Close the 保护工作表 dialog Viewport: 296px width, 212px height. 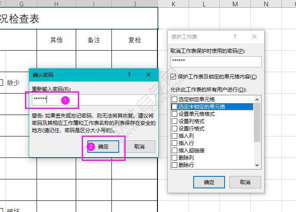[x=254, y=36]
